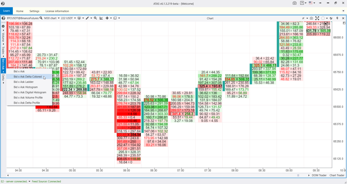347x184 pixels.
Task: Switch to the Settings tab
Action: (x=34, y=11)
